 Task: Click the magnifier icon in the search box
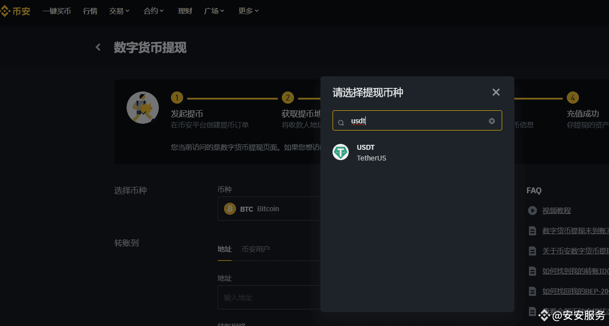(x=341, y=122)
